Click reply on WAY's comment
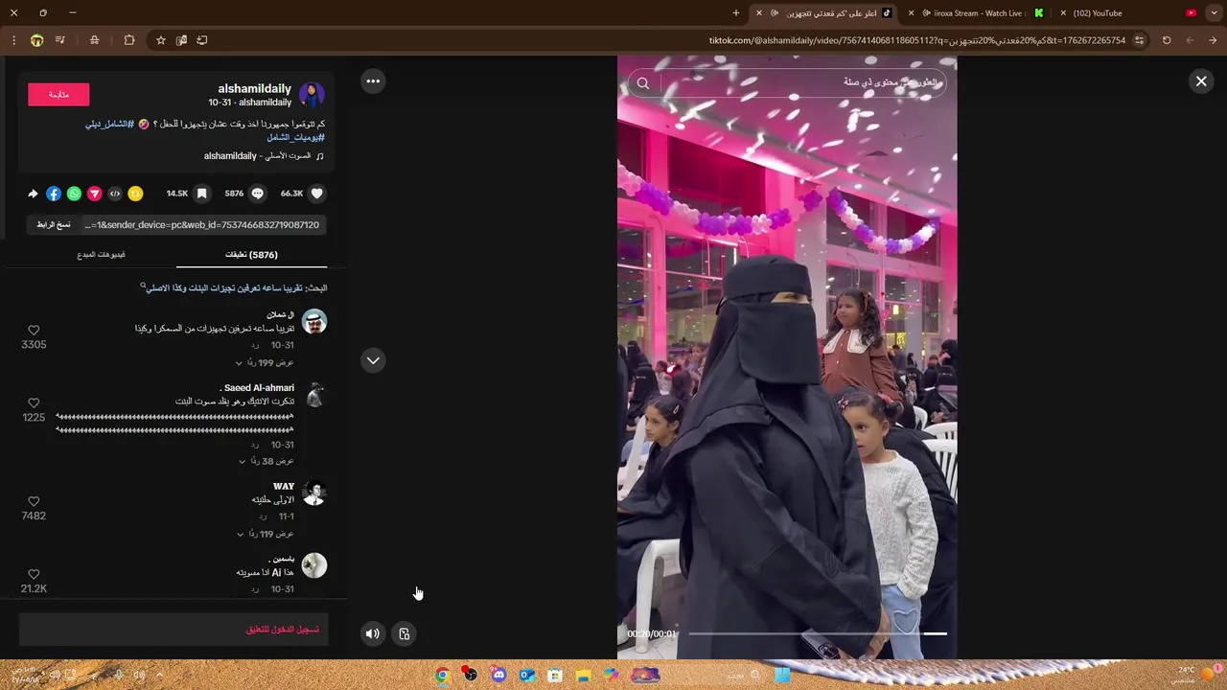 (263, 517)
